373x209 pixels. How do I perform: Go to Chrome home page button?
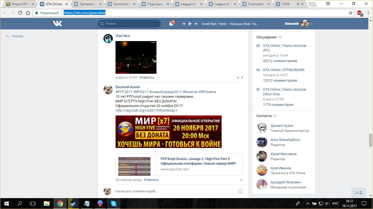tap(28, 13)
